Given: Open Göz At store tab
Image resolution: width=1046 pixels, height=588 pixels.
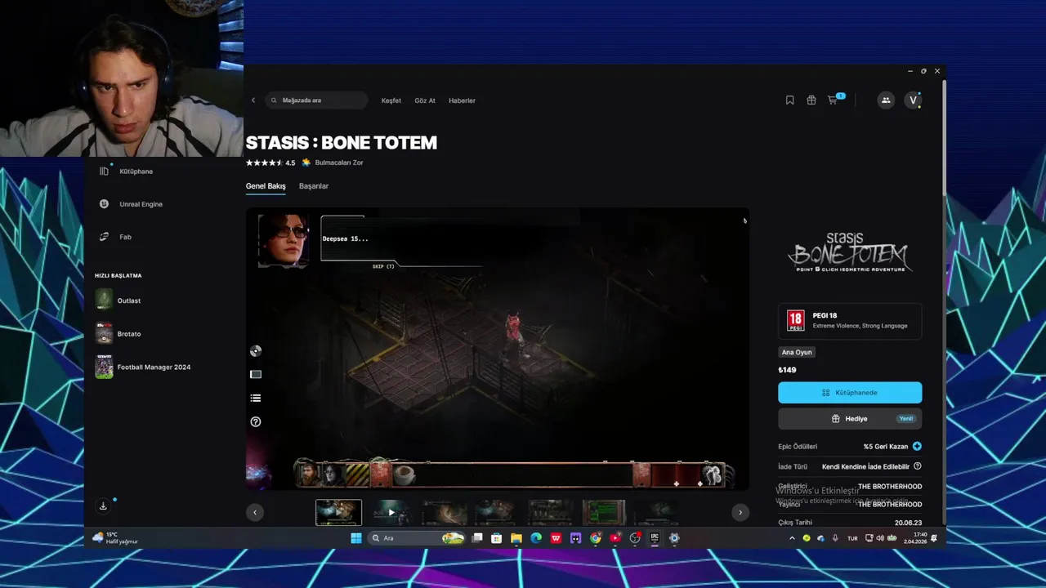Looking at the screenshot, I should [x=425, y=100].
